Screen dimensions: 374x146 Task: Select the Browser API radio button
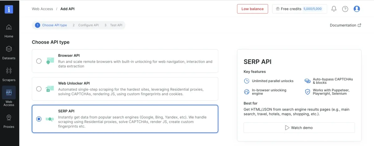click(39, 61)
